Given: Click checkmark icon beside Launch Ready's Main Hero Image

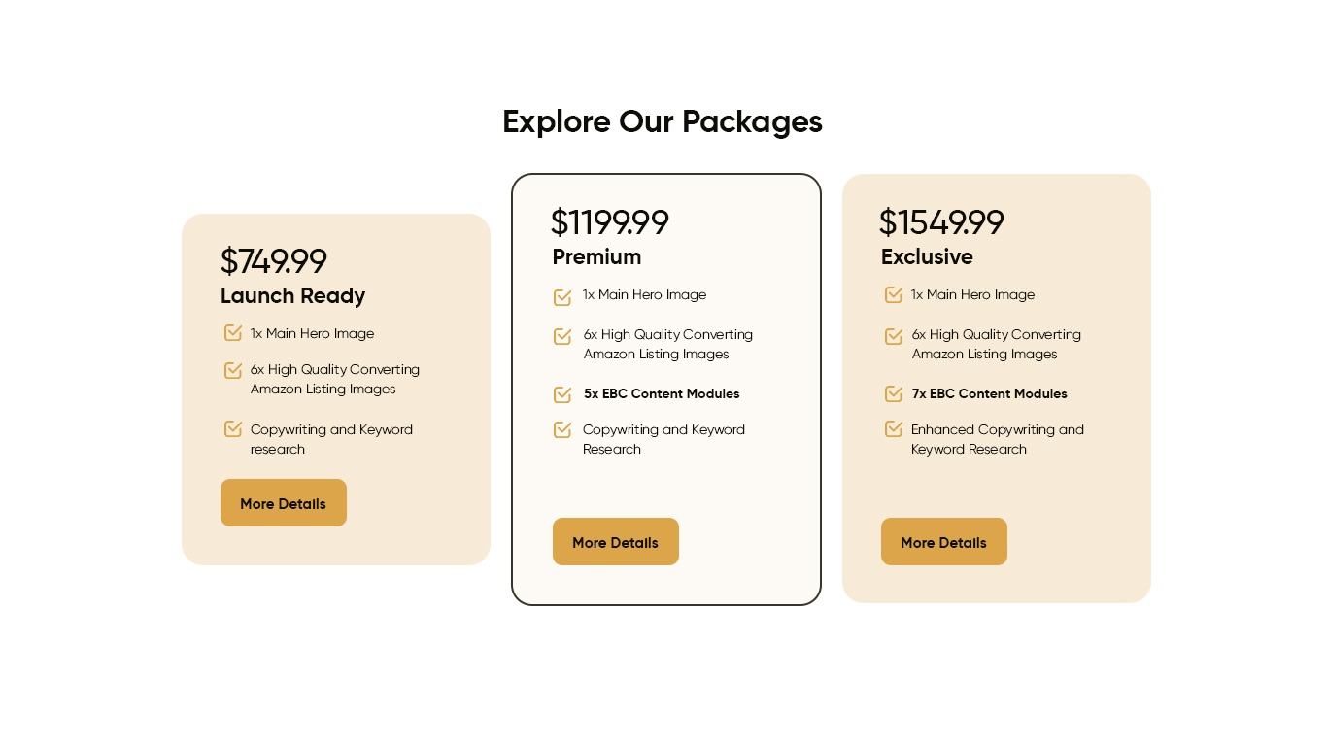Looking at the screenshot, I should tap(233, 333).
